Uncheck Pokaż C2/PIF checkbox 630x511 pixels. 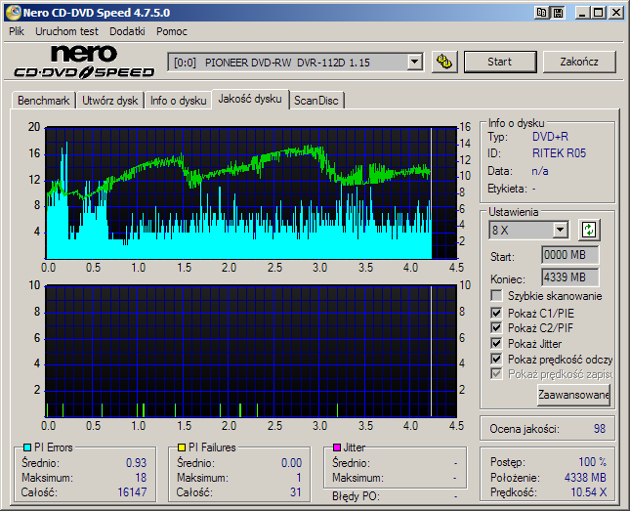(x=496, y=327)
